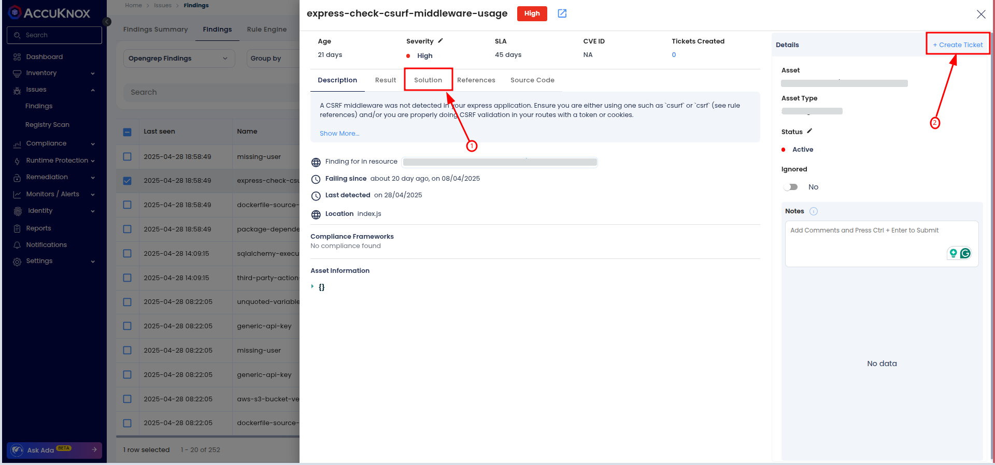Click the Home breadcrumb link
This screenshot has height=465, width=995.
coord(133,5)
